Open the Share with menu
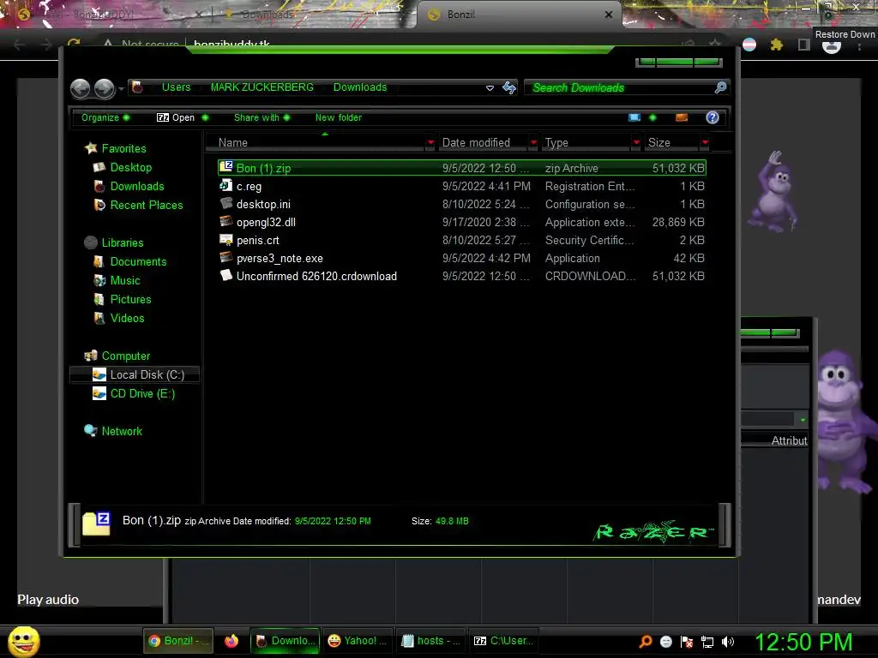The image size is (878, 658). (x=262, y=117)
